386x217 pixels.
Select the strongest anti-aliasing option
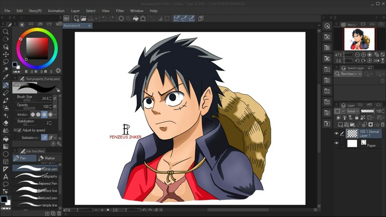click(x=50, y=115)
